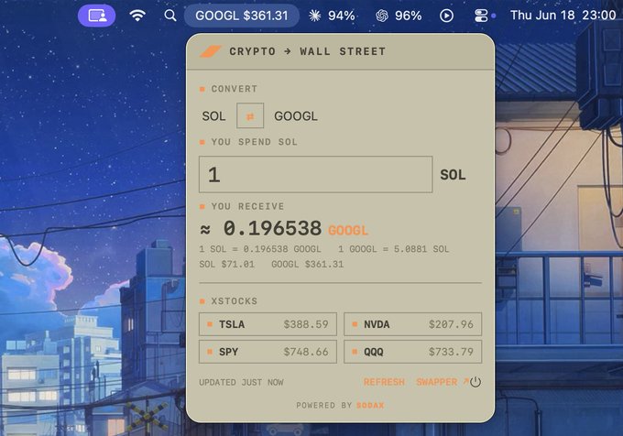The image size is (623, 436).
Task: Click the $748.66 SPY price
Action: point(306,352)
